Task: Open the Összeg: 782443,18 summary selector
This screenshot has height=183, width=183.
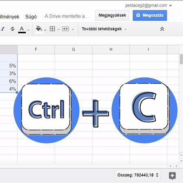Action: click(138, 175)
